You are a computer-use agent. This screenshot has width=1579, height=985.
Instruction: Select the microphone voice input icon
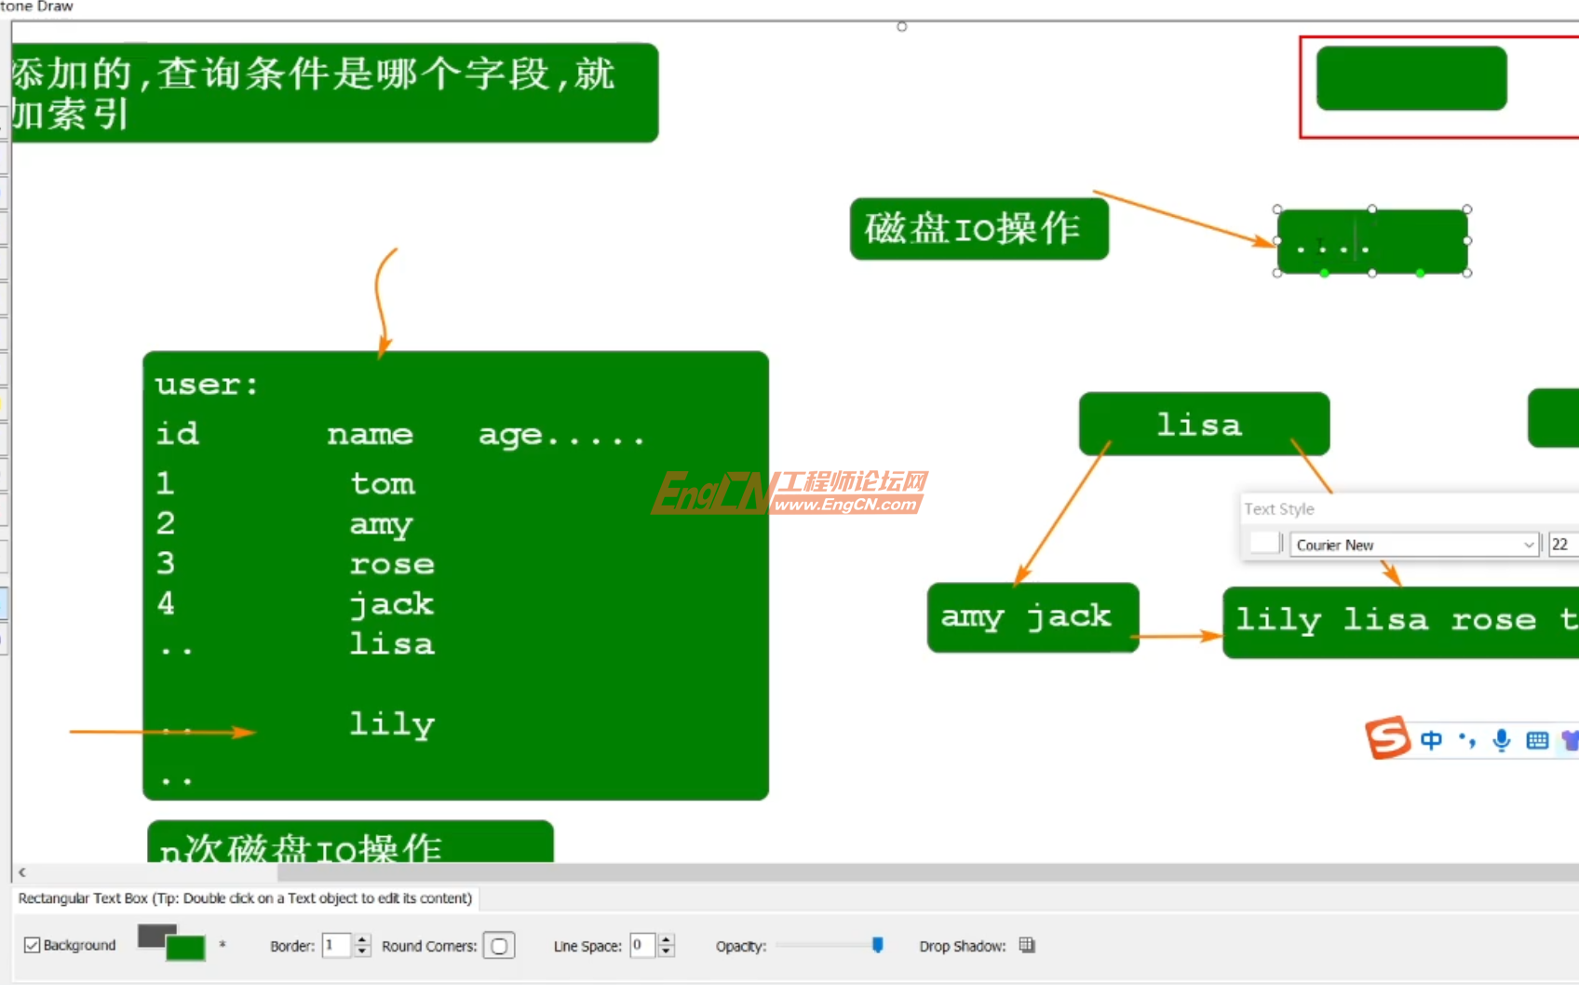[1502, 740]
